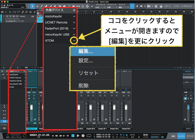Add external device with small plus icon
Viewport: 195px width, 140px height.
pyautogui.click(x=24, y=71)
